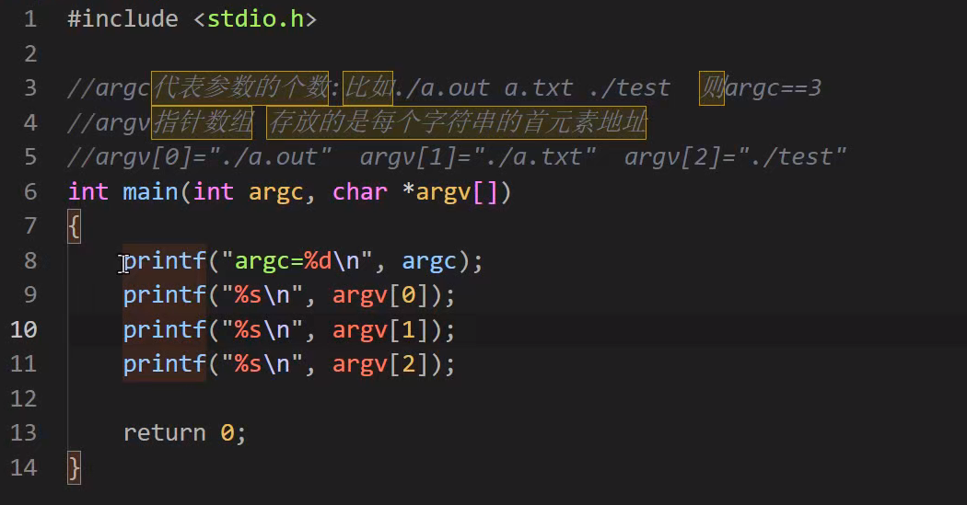Click the closing brace on line 14
Image resolution: width=967 pixels, height=505 pixels.
(74, 467)
